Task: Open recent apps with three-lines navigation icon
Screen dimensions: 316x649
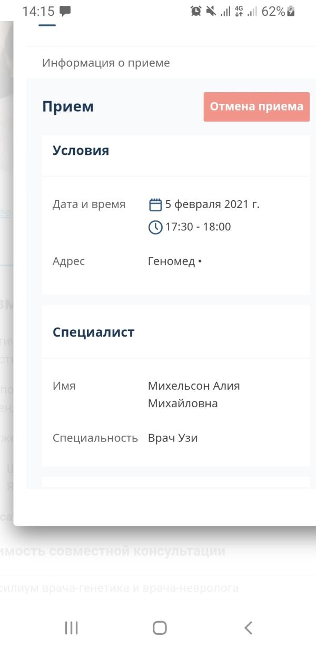Action: (x=71, y=627)
